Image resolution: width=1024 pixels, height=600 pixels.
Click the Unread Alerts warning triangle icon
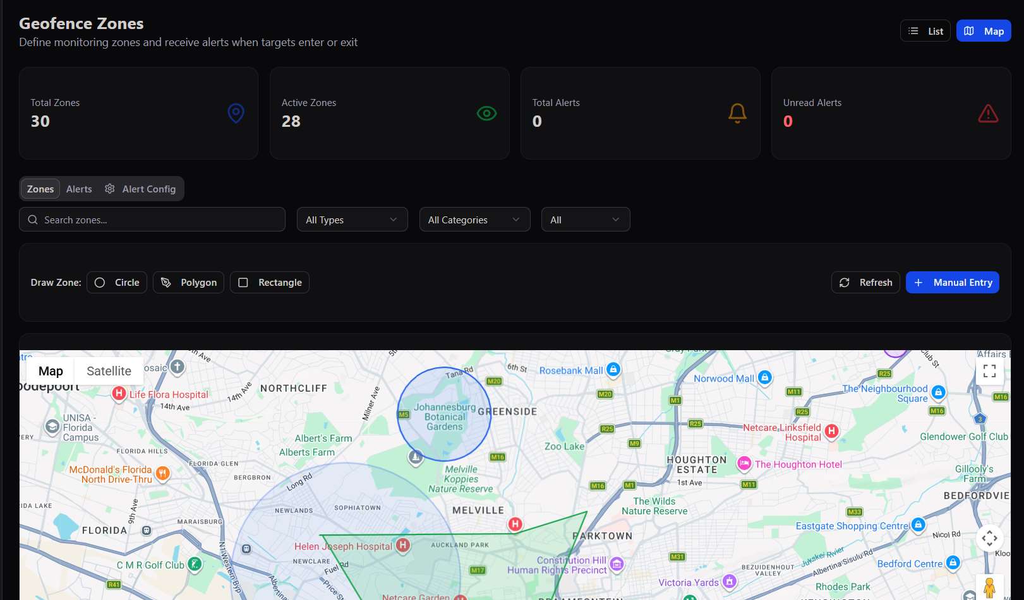(988, 114)
